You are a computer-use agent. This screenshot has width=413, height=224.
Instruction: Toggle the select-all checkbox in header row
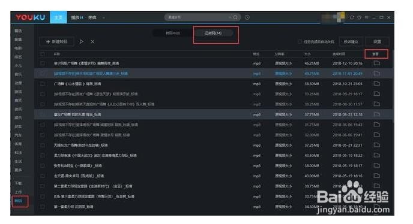(43, 54)
